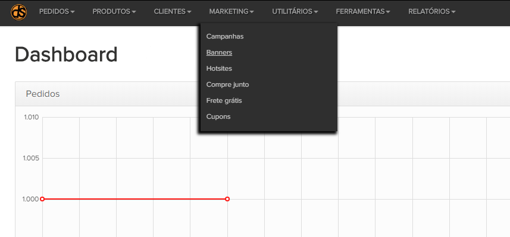Open the Pedidos dropdown menu
This screenshot has height=237, width=510.
(57, 12)
